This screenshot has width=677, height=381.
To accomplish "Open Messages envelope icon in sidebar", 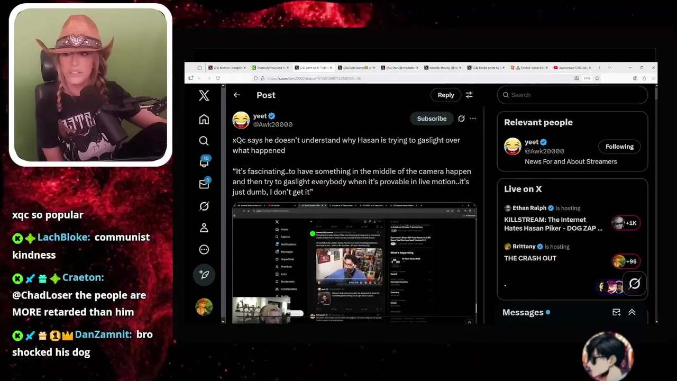I will [204, 184].
